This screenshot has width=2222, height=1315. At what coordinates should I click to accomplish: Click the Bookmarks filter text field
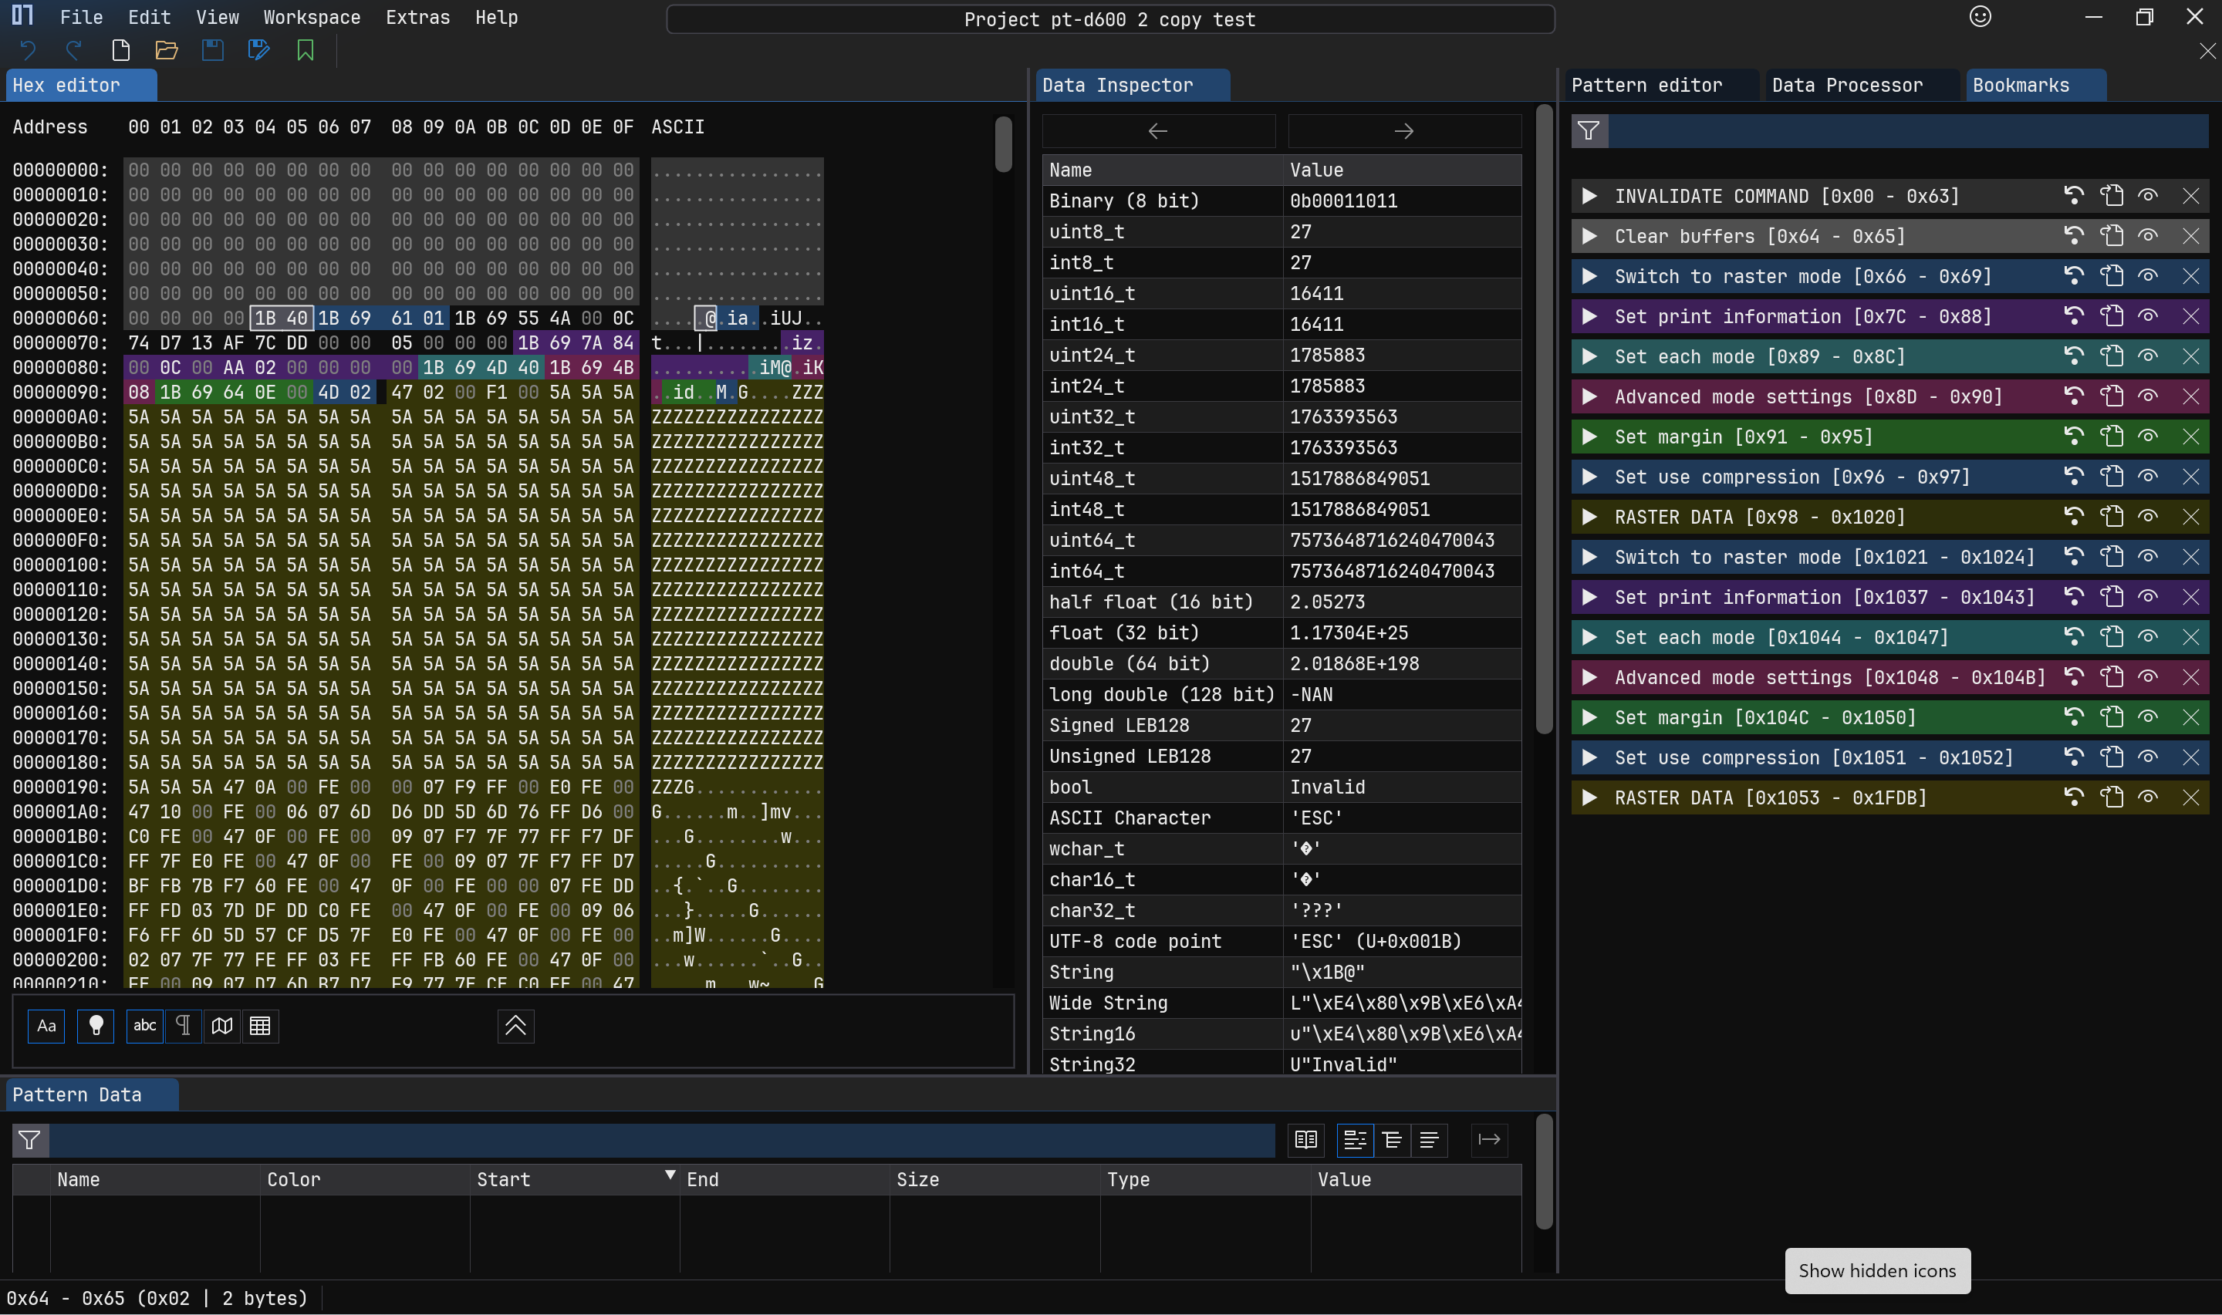coord(1908,131)
